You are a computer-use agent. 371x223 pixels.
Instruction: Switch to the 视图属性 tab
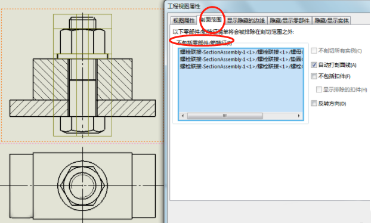pos(184,21)
